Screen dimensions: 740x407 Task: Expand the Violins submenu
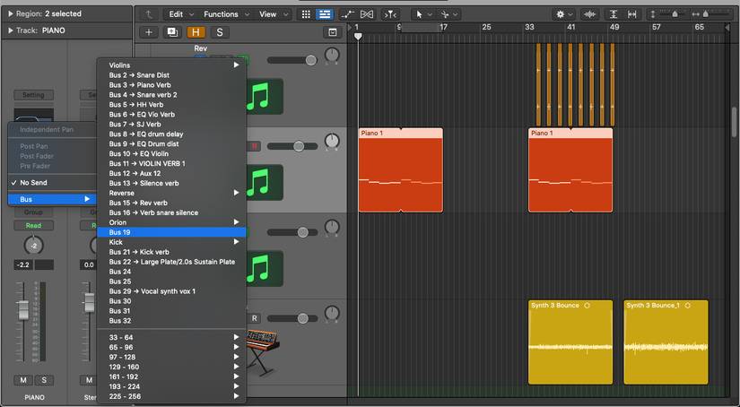coord(172,65)
